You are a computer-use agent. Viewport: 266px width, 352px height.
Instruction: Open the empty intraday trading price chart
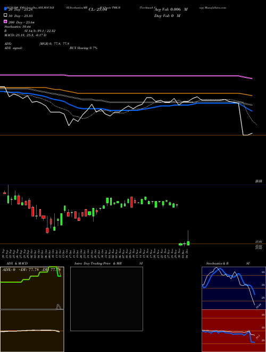point(106,299)
